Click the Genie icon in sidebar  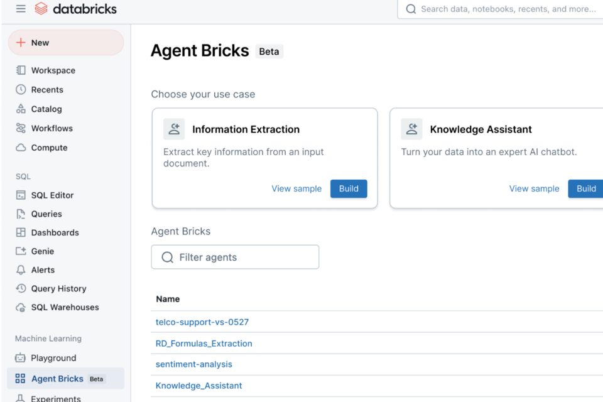21,251
